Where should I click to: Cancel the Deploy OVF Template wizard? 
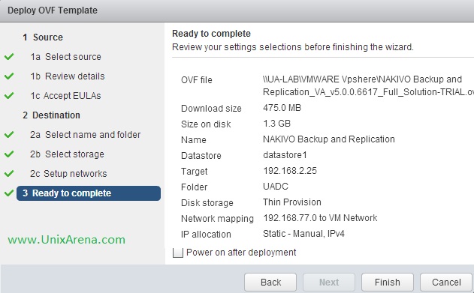[x=446, y=283]
